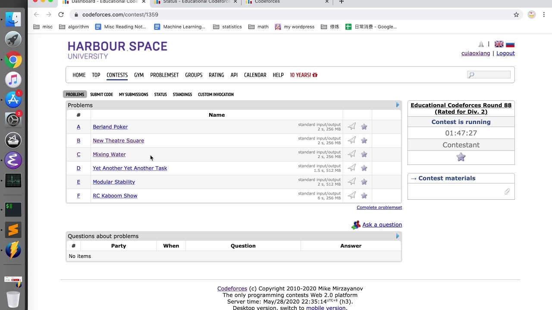
Task: Click the gift icon next to 10 YEARS
Action: tap(315, 75)
